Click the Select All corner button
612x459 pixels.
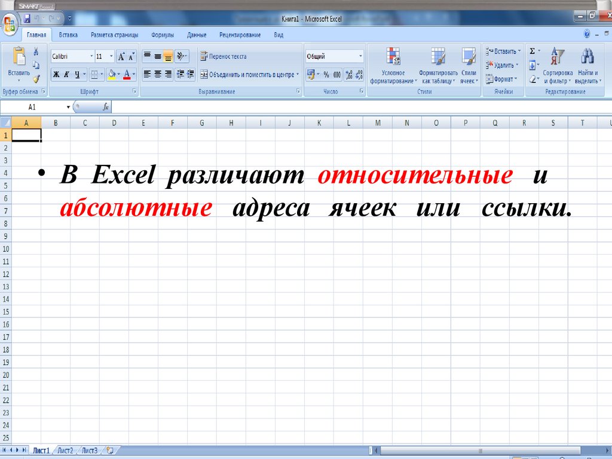(6, 123)
